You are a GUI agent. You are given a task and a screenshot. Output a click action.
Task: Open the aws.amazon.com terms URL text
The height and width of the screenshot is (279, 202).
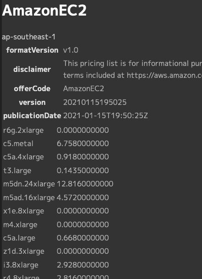click(x=164, y=76)
